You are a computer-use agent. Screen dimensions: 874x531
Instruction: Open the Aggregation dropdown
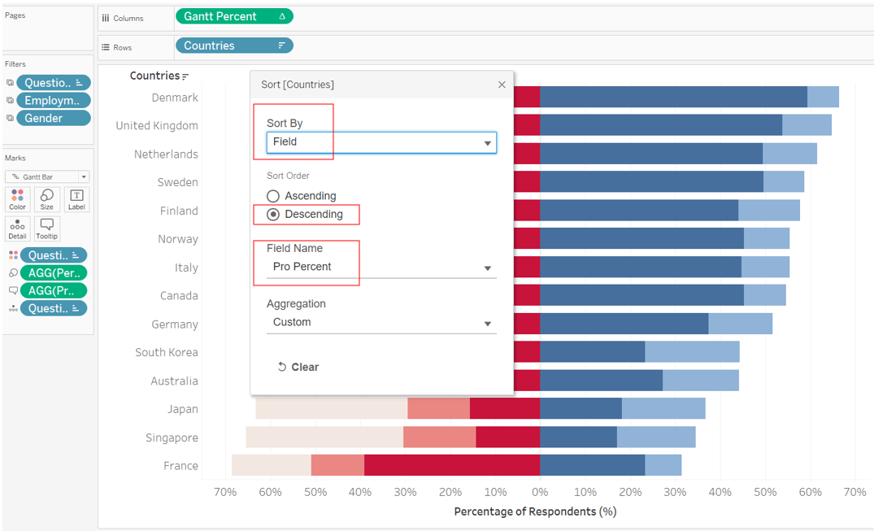(x=380, y=323)
